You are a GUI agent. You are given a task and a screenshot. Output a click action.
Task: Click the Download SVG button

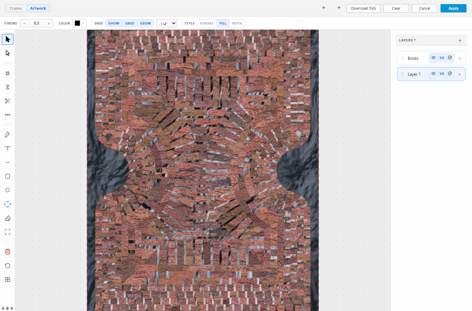364,8
